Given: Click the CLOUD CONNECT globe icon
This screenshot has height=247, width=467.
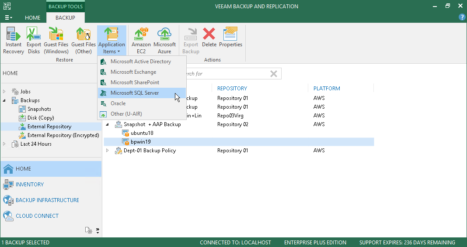Looking at the screenshot, I should [x=8, y=216].
